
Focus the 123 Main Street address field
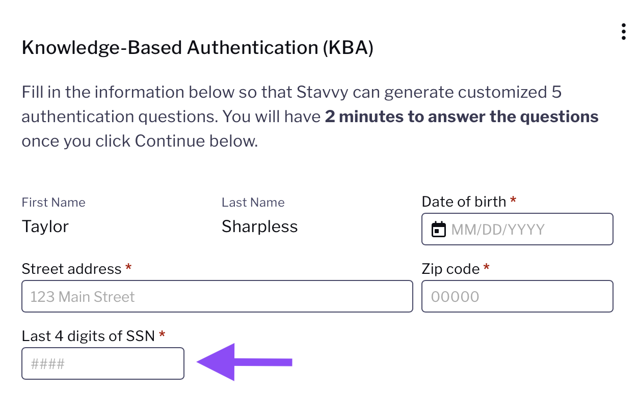coord(217,296)
